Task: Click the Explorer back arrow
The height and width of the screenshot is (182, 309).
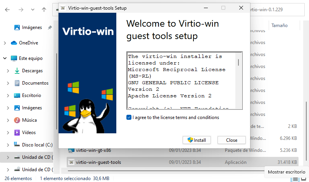Action: [x=7, y=9]
